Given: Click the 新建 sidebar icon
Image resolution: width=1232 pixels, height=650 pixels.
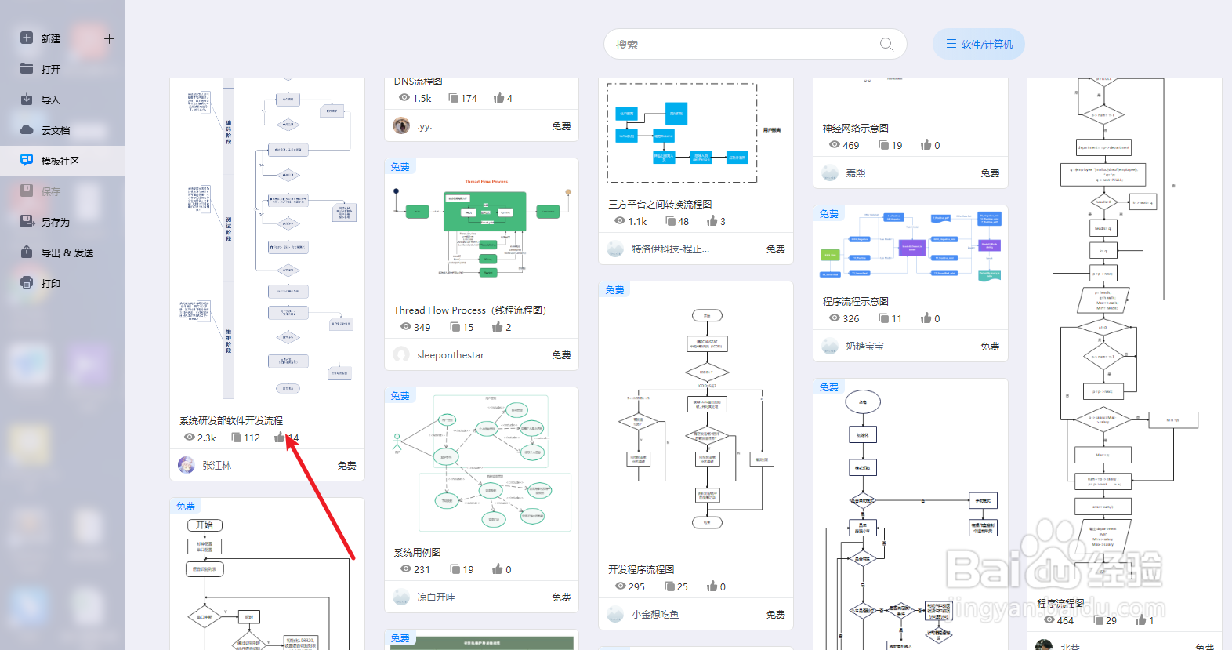Looking at the screenshot, I should point(27,38).
